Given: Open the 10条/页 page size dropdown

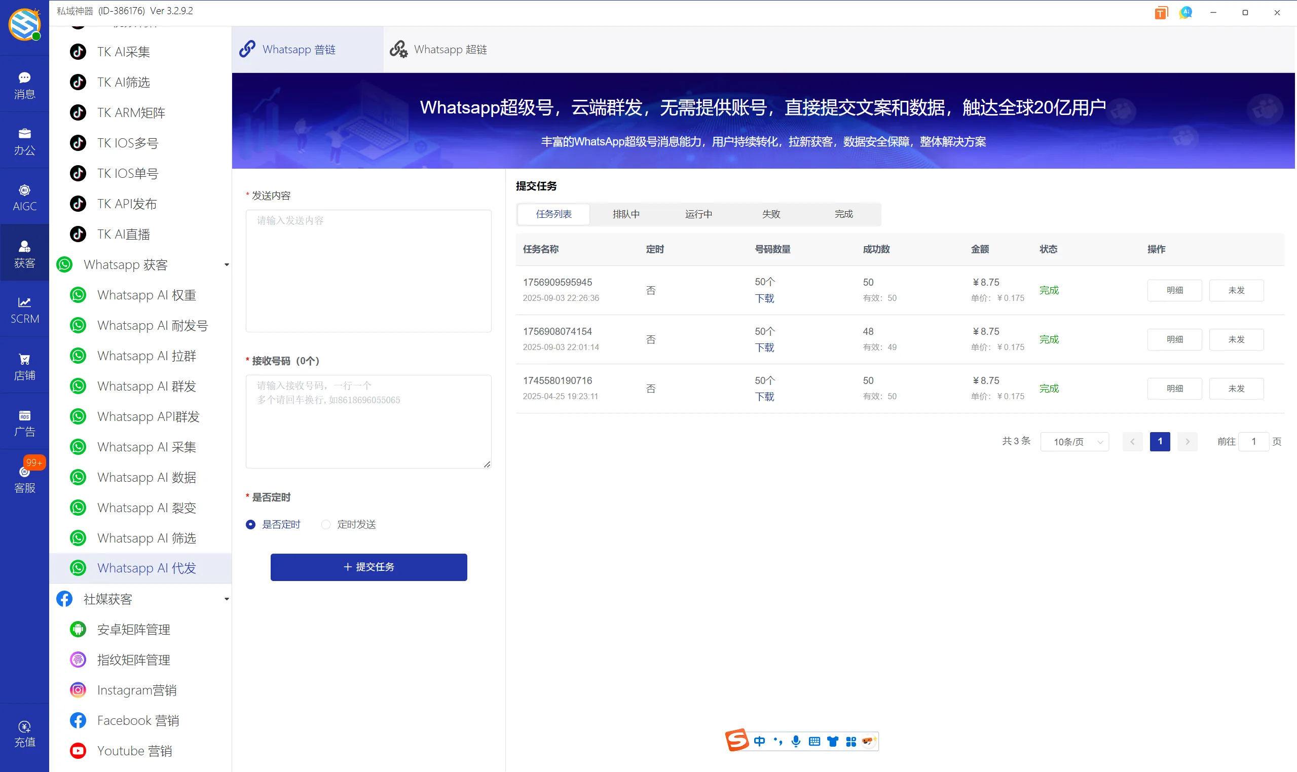Looking at the screenshot, I should pos(1074,441).
